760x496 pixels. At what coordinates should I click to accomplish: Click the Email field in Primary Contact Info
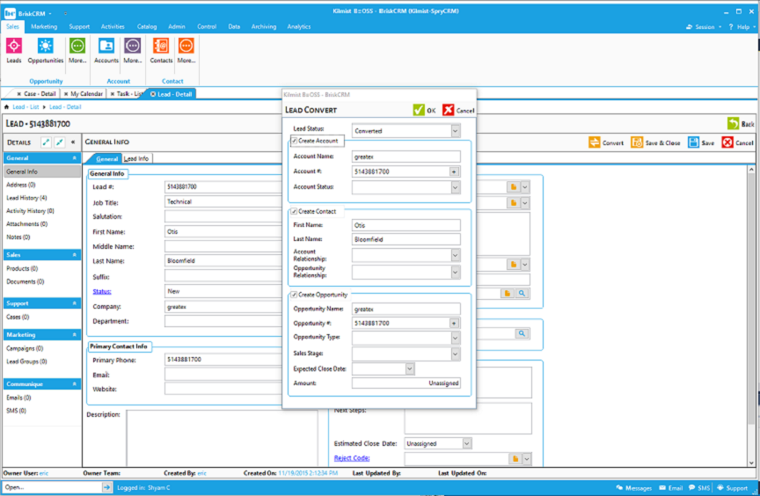click(223, 375)
